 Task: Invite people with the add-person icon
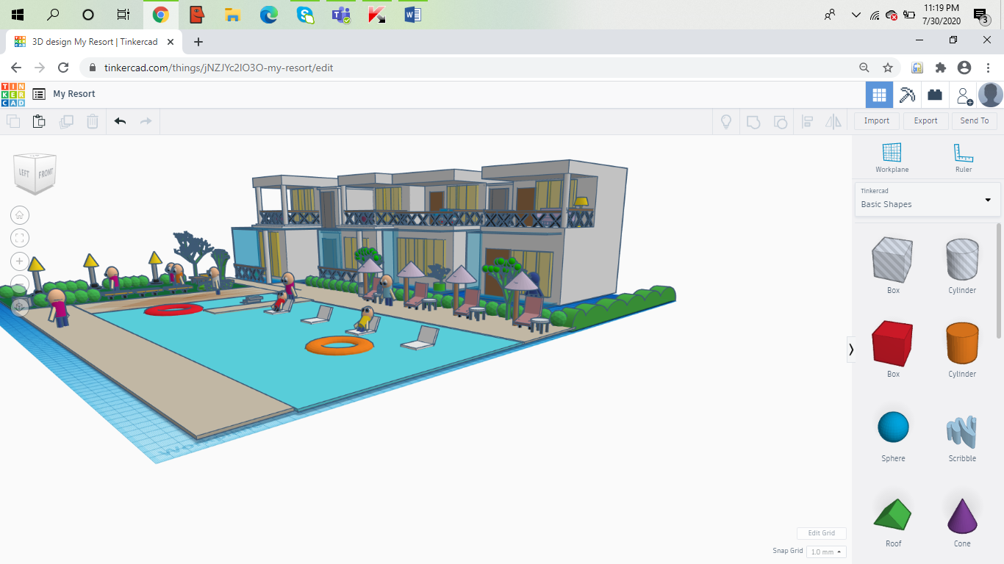point(964,95)
